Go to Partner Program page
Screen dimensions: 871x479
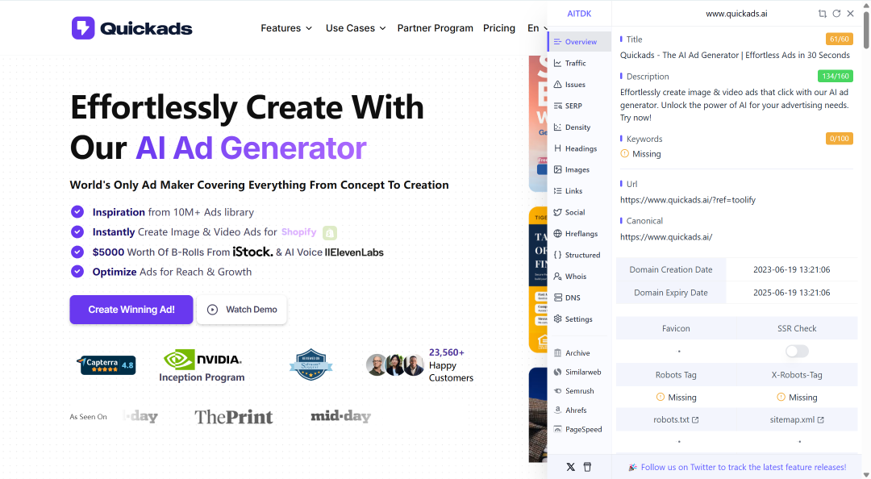[x=435, y=27]
